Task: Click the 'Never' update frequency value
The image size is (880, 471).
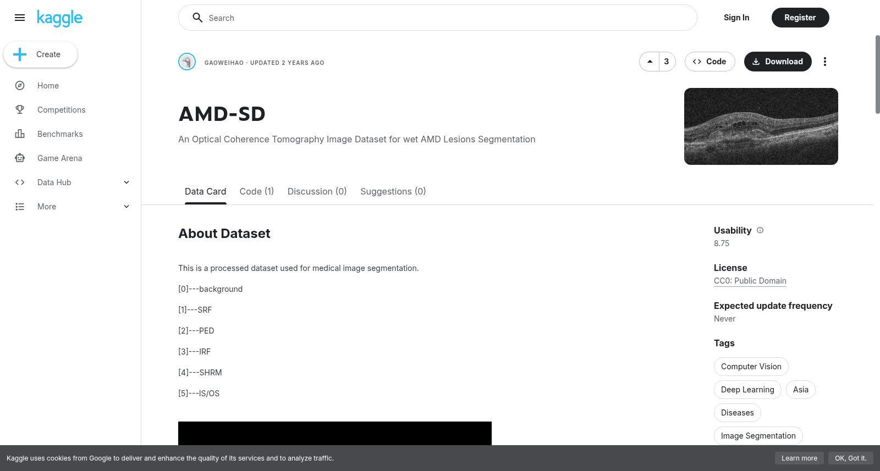Action: pyautogui.click(x=724, y=319)
